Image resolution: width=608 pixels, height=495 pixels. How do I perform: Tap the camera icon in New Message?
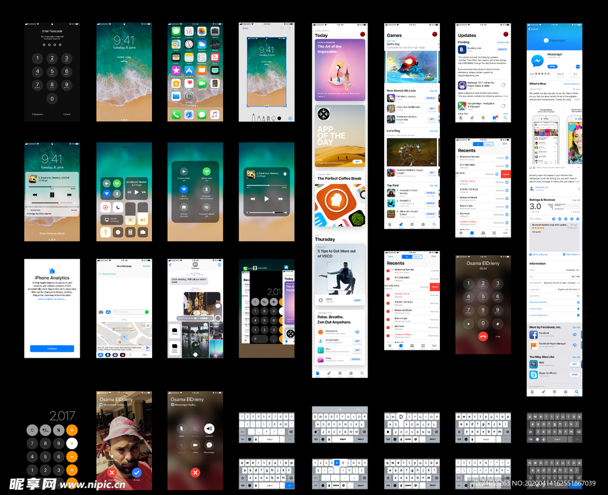click(101, 312)
